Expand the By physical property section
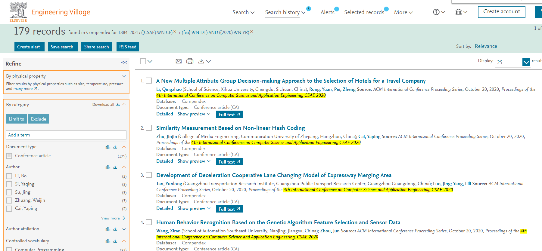Screen dimensions: 542x251 (124, 76)
